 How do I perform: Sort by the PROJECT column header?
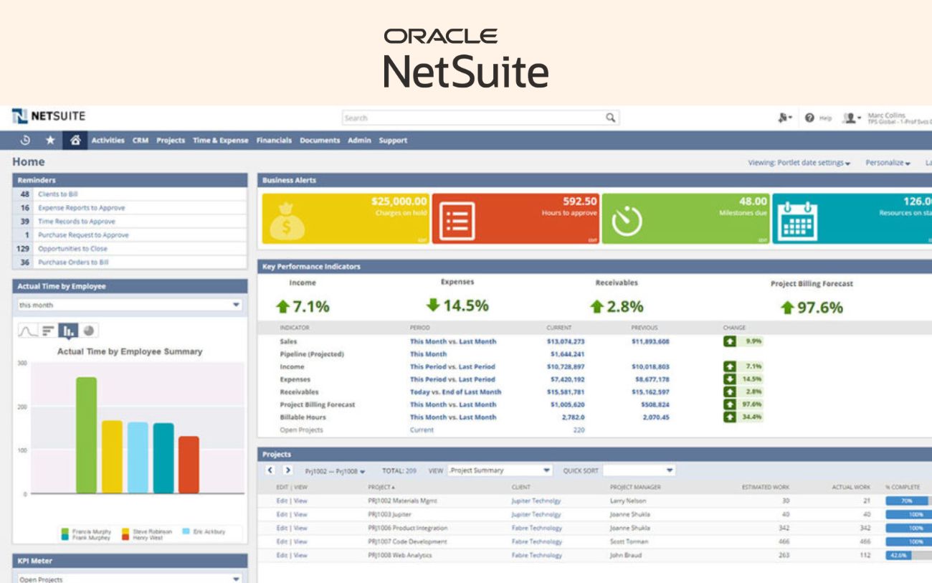pyautogui.click(x=381, y=487)
